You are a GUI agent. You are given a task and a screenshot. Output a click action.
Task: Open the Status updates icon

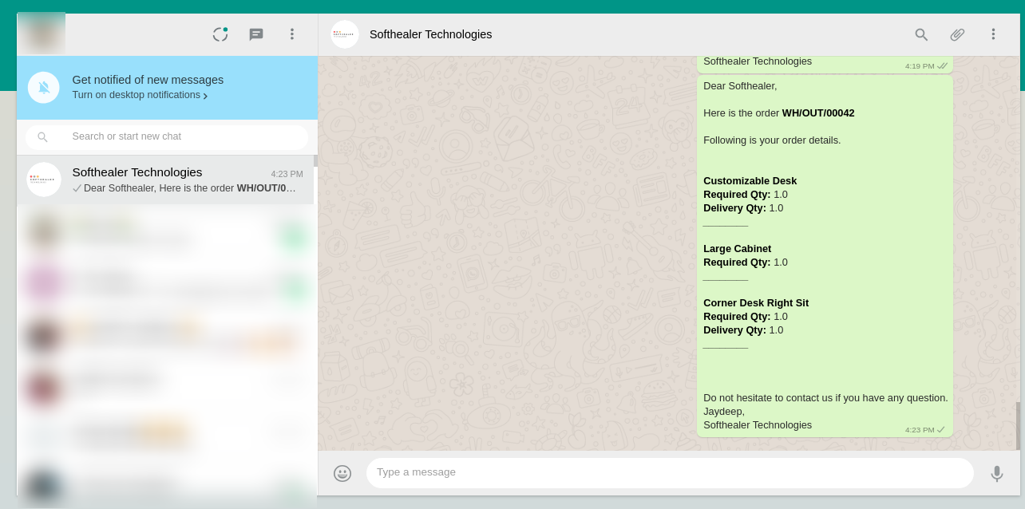pos(220,34)
